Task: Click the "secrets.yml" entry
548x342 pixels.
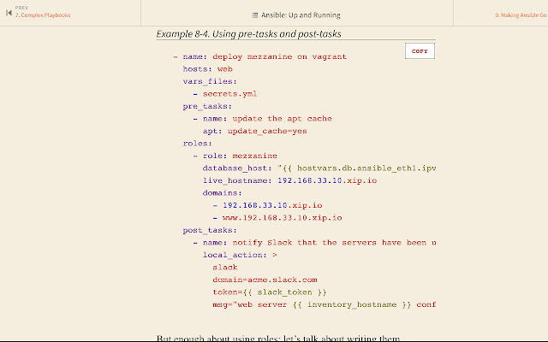Action: click(x=229, y=94)
